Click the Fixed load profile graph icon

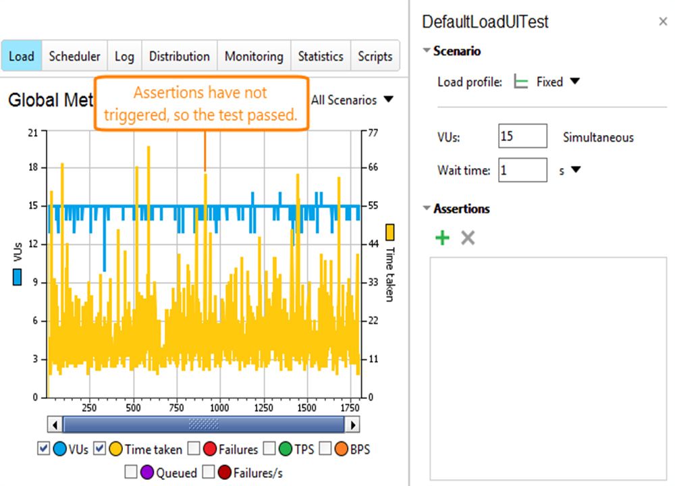pos(521,82)
